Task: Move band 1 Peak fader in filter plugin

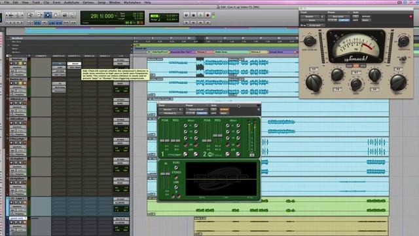Action: [164, 141]
